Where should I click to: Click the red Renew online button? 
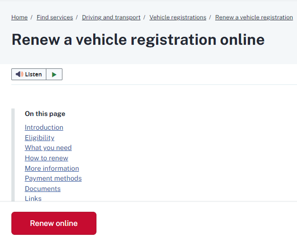(x=54, y=223)
